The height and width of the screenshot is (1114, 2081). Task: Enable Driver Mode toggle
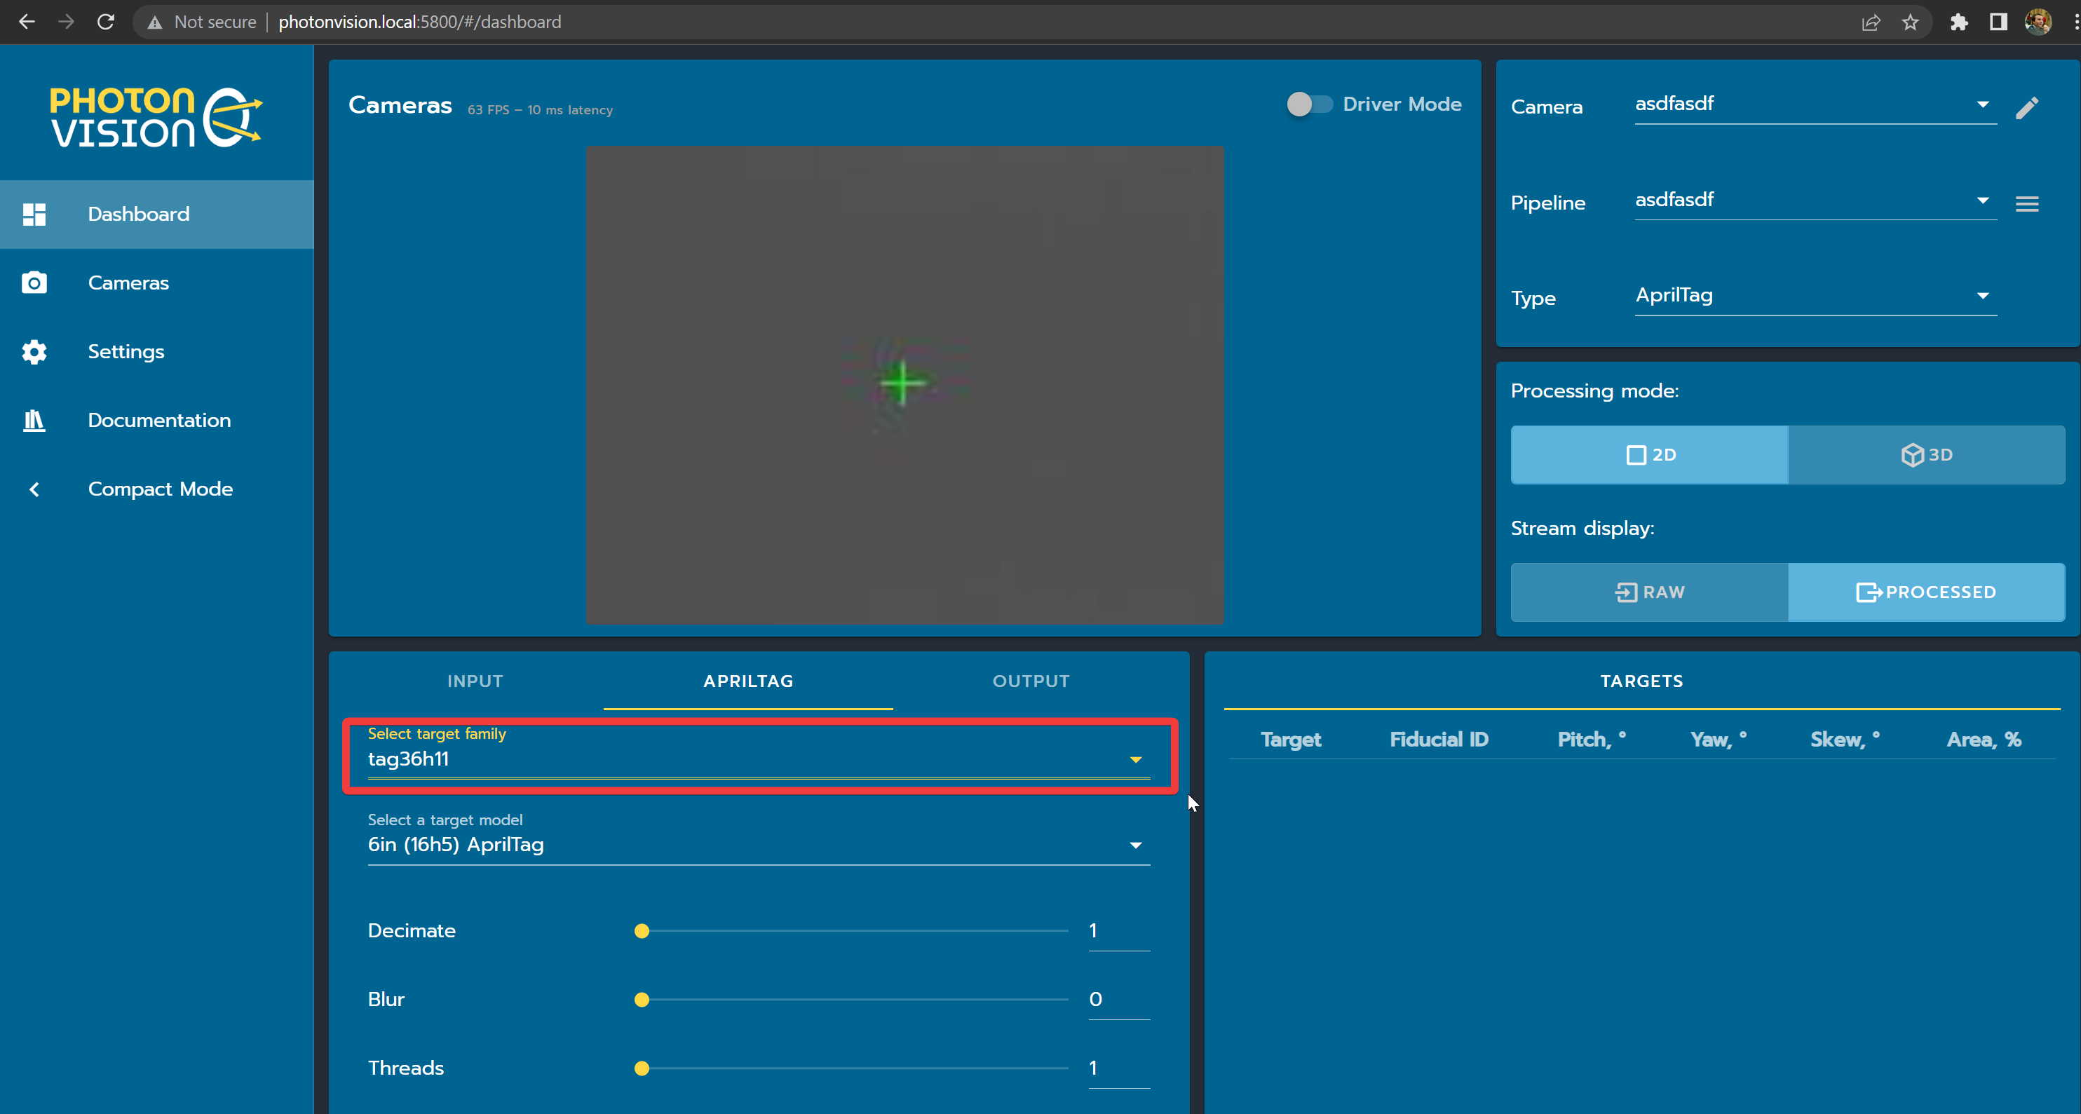point(1308,104)
